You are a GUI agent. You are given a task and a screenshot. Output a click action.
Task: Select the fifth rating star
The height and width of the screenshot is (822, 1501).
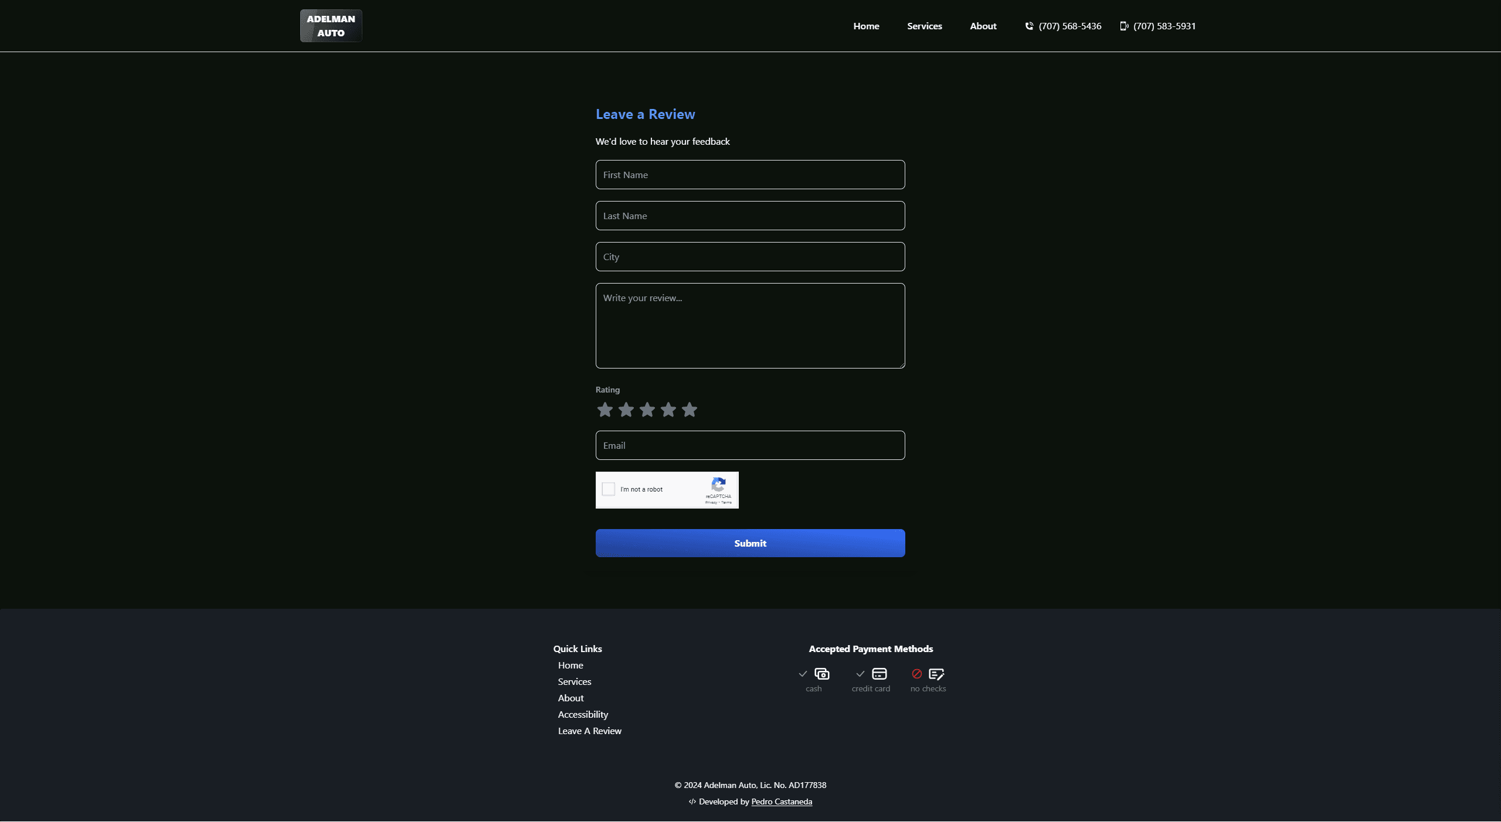[x=690, y=410]
